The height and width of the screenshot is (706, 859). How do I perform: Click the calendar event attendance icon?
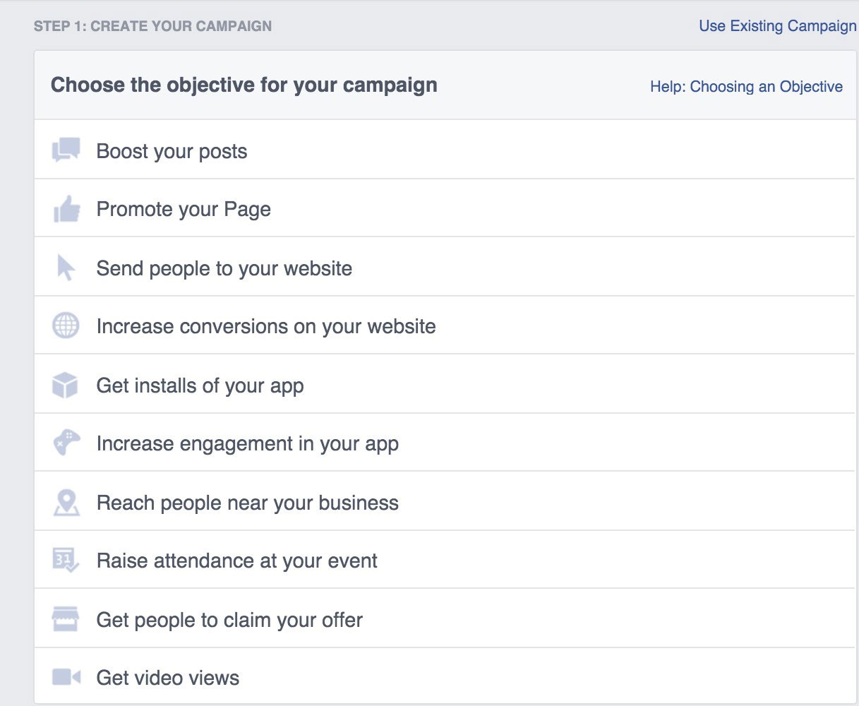tap(66, 561)
